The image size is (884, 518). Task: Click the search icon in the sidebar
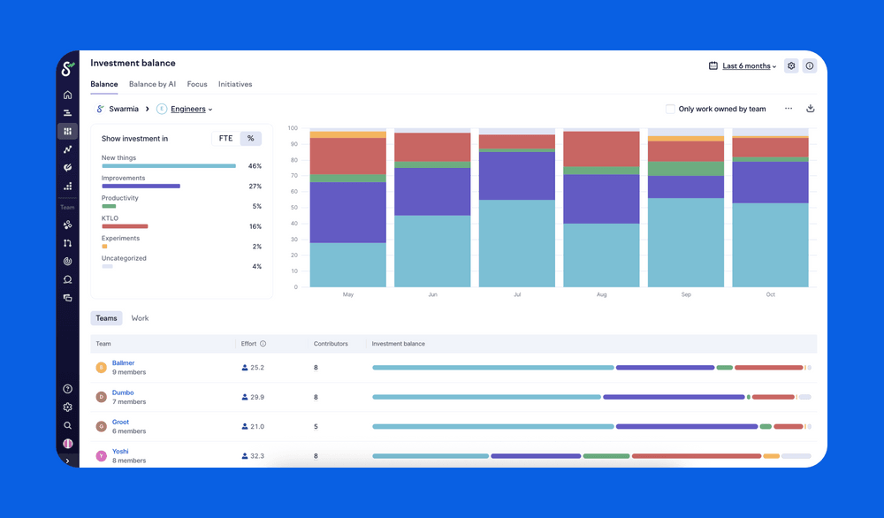point(67,425)
